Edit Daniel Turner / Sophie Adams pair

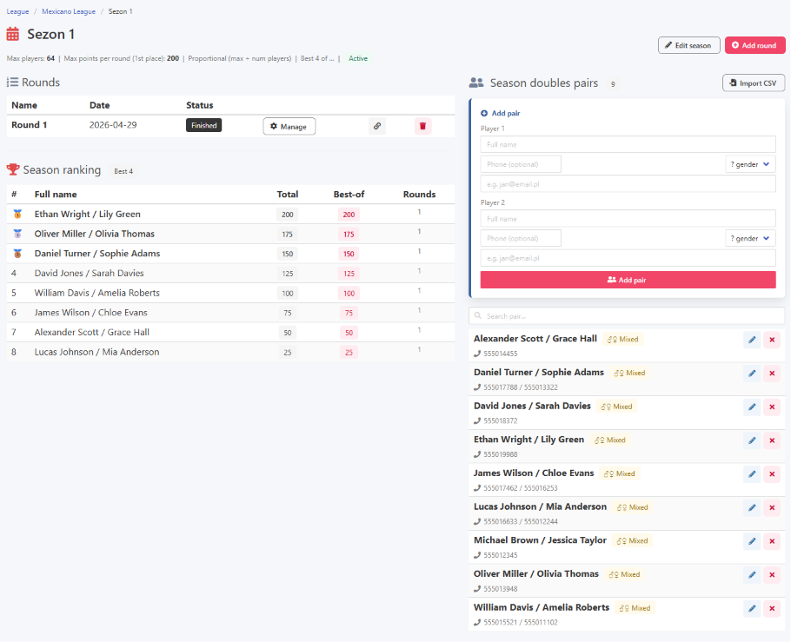click(x=752, y=374)
